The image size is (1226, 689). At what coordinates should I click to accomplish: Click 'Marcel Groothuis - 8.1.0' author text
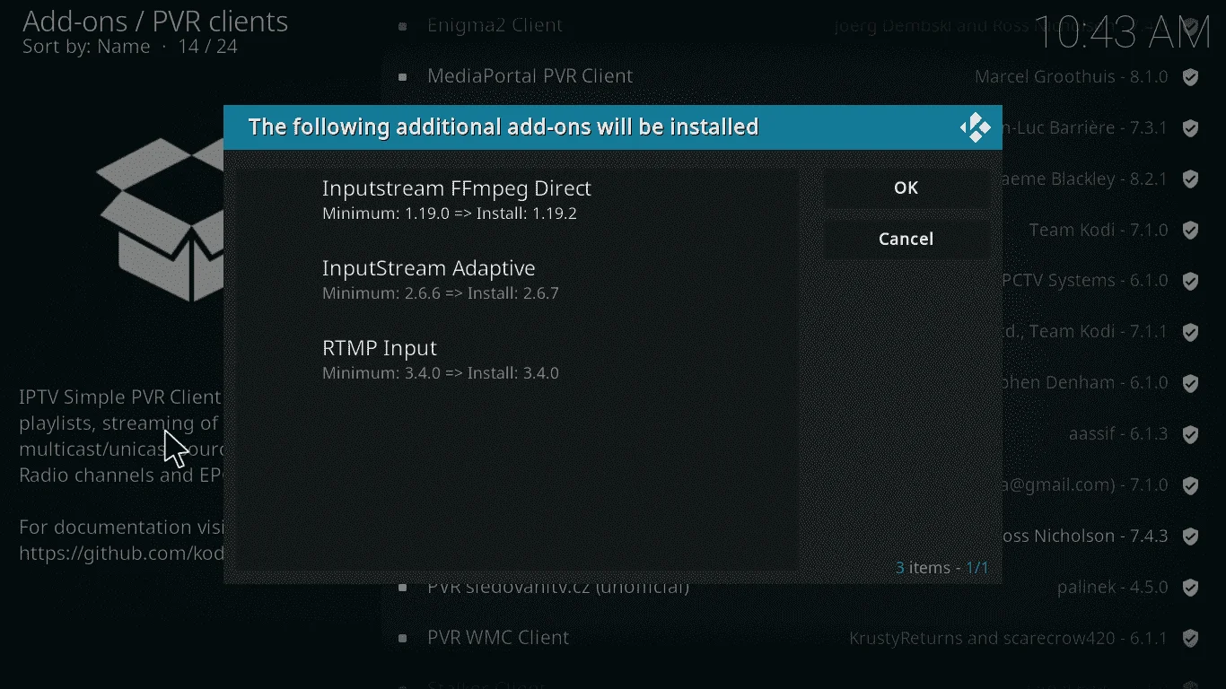[1072, 77]
